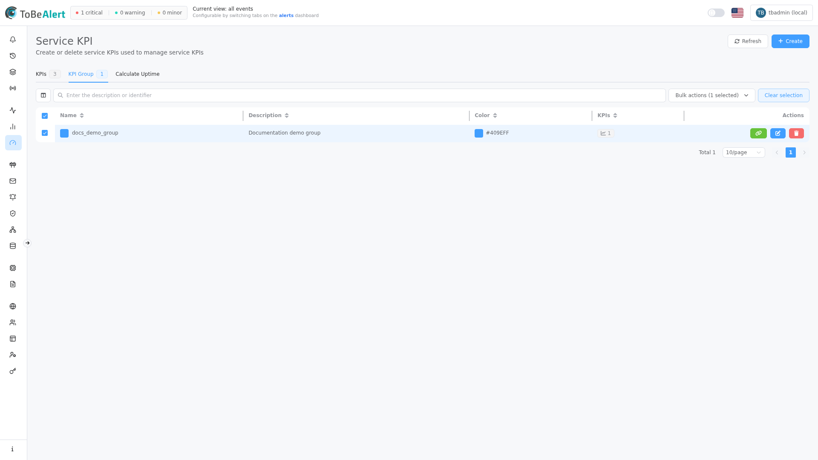This screenshot has width=818, height=460.
Task: Expand the sidebar with arrow button
Action: point(27,243)
